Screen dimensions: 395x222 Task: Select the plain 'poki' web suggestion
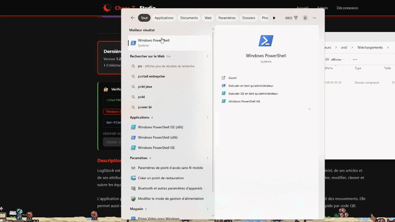tap(169, 97)
